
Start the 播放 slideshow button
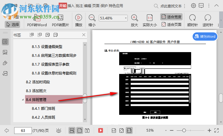pyautogui.click(x=79, y=21)
